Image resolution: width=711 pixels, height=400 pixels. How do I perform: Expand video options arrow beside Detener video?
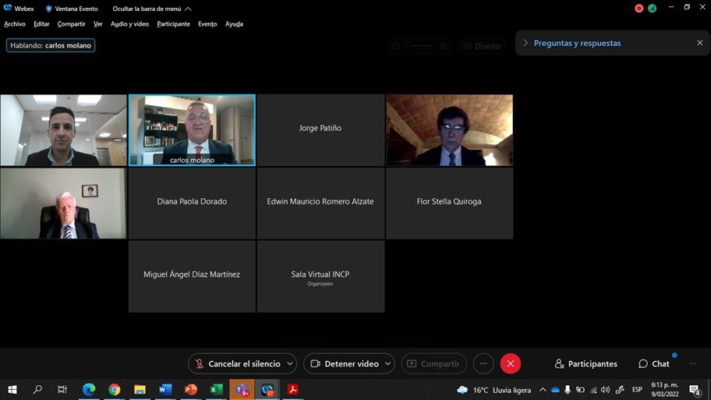tap(387, 363)
